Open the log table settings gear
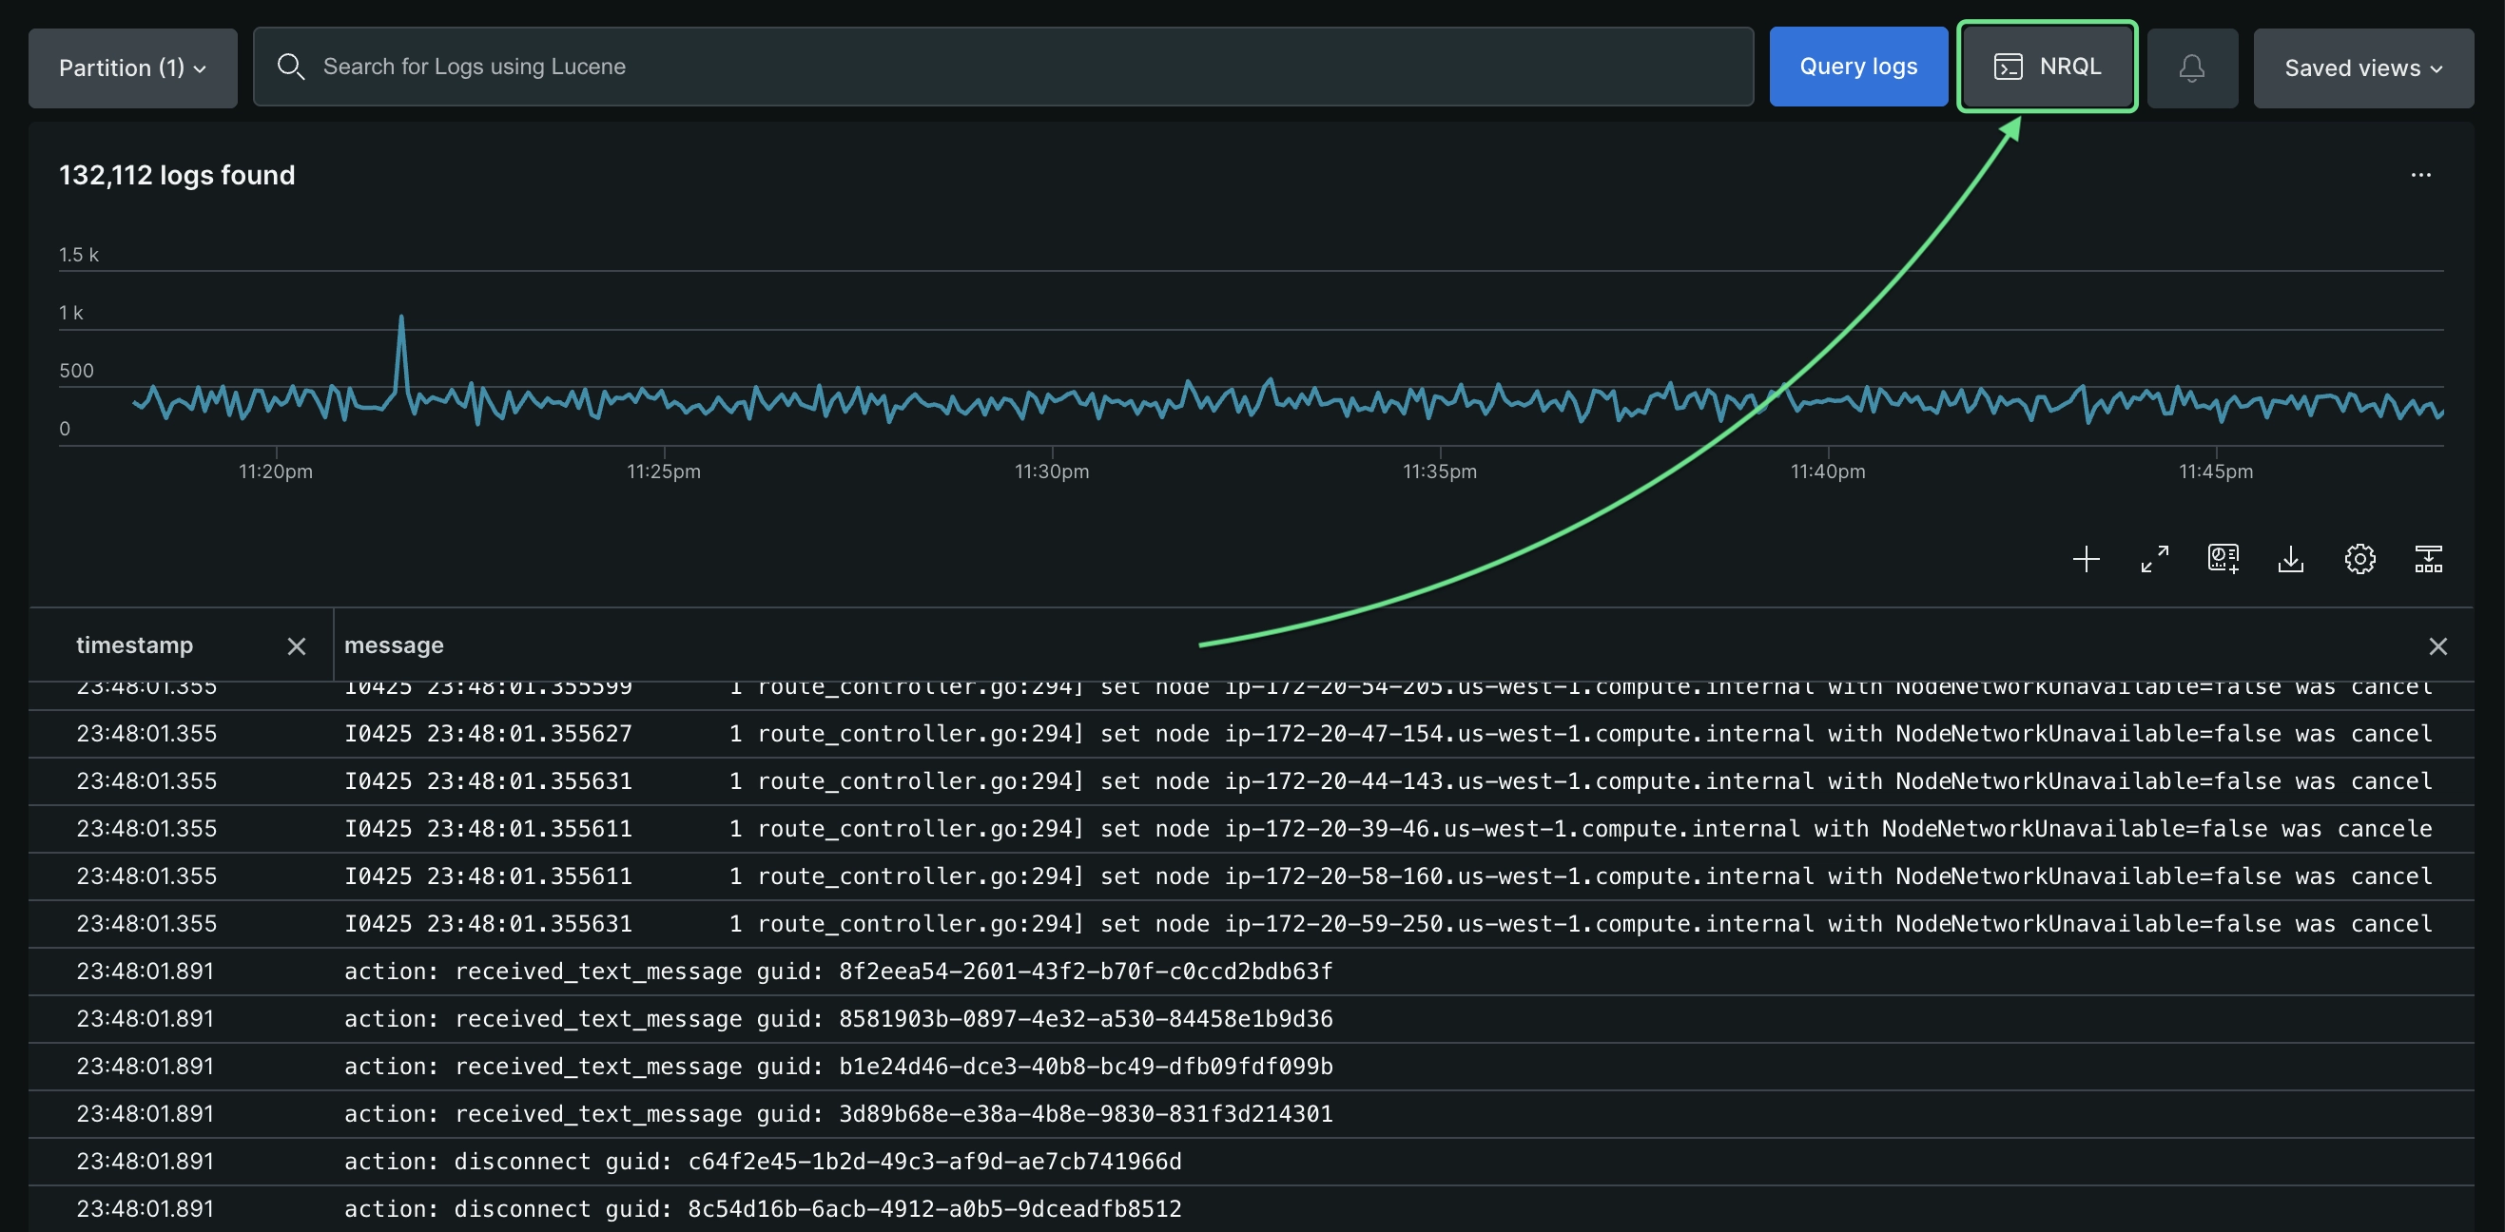Viewport: 2505px width, 1232px height. [x=2359, y=559]
